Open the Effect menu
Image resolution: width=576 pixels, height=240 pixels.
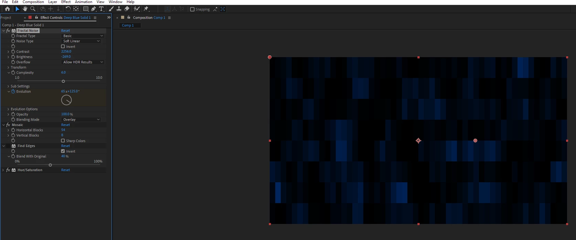(66, 2)
